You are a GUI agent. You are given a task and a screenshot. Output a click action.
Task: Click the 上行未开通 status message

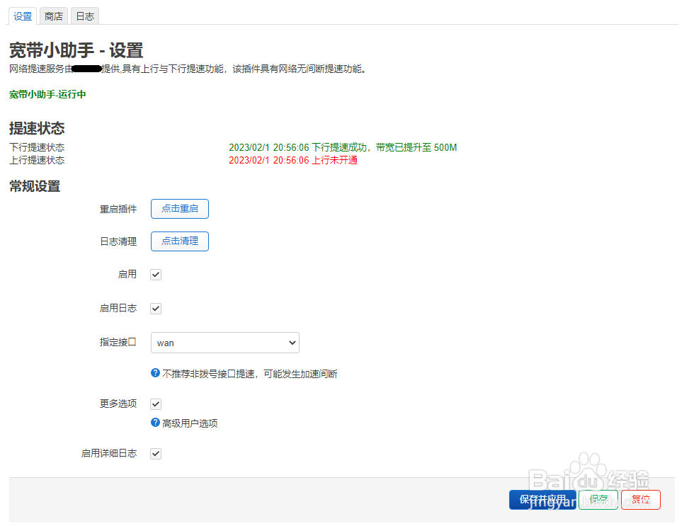coord(293,161)
